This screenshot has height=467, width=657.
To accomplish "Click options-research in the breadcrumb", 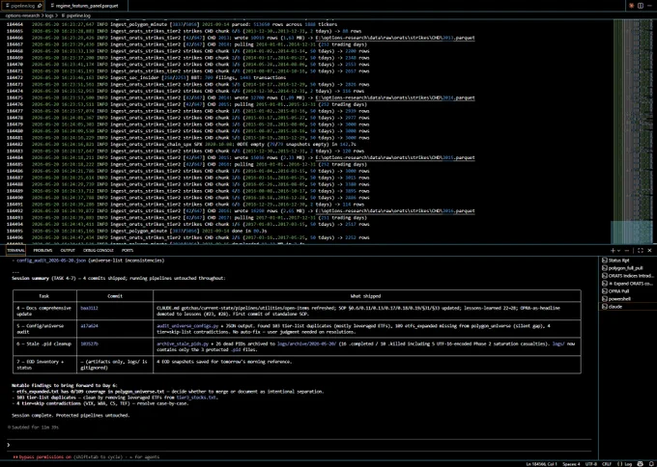I will 22,15.
